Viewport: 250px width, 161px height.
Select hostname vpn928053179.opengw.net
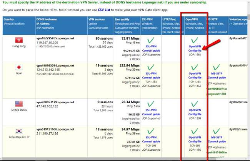click(x=55, y=102)
